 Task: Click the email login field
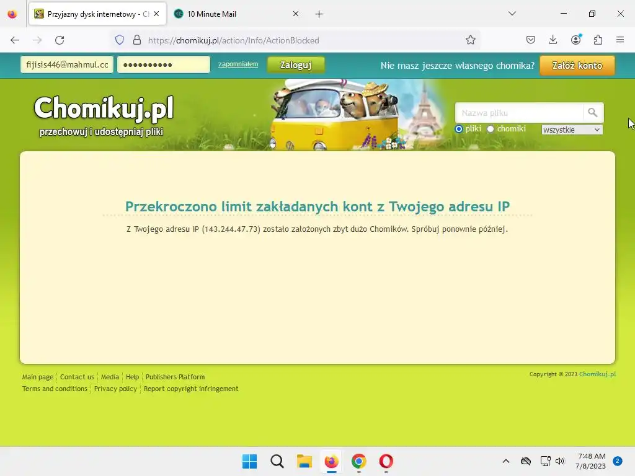(x=67, y=64)
